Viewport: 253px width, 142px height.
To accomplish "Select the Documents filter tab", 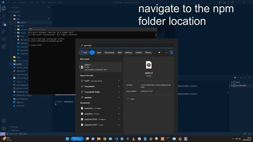I will [110, 52].
